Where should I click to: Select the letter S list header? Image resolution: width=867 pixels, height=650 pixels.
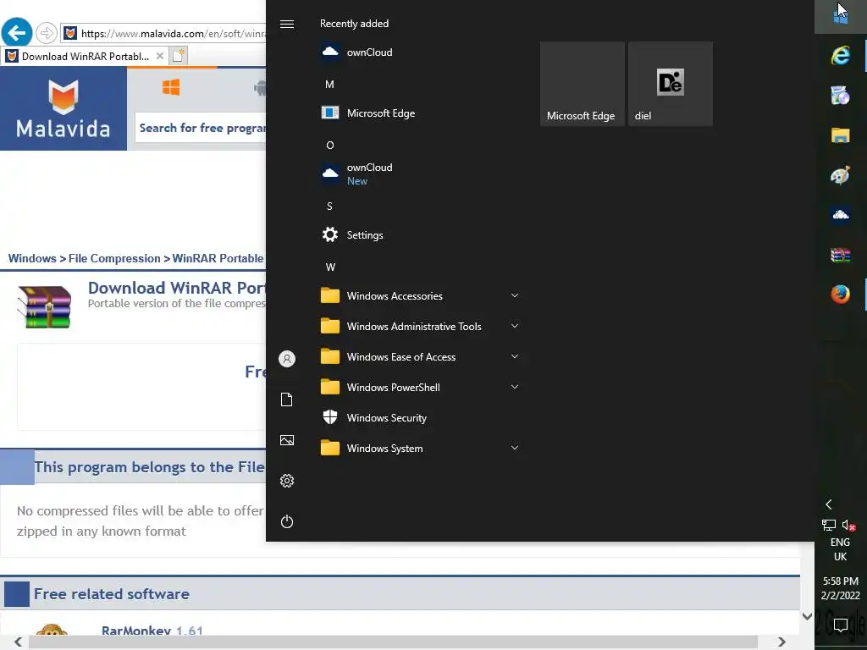pos(329,207)
